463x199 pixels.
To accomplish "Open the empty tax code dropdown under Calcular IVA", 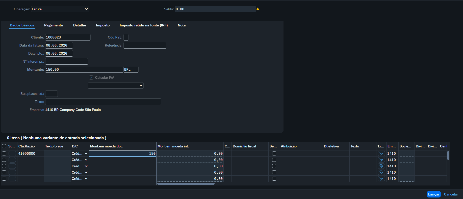I will 116,86.
